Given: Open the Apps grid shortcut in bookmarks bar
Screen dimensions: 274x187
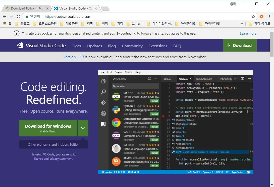Looking at the screenshot, I should pyautogui.click(x=5, y=24).
